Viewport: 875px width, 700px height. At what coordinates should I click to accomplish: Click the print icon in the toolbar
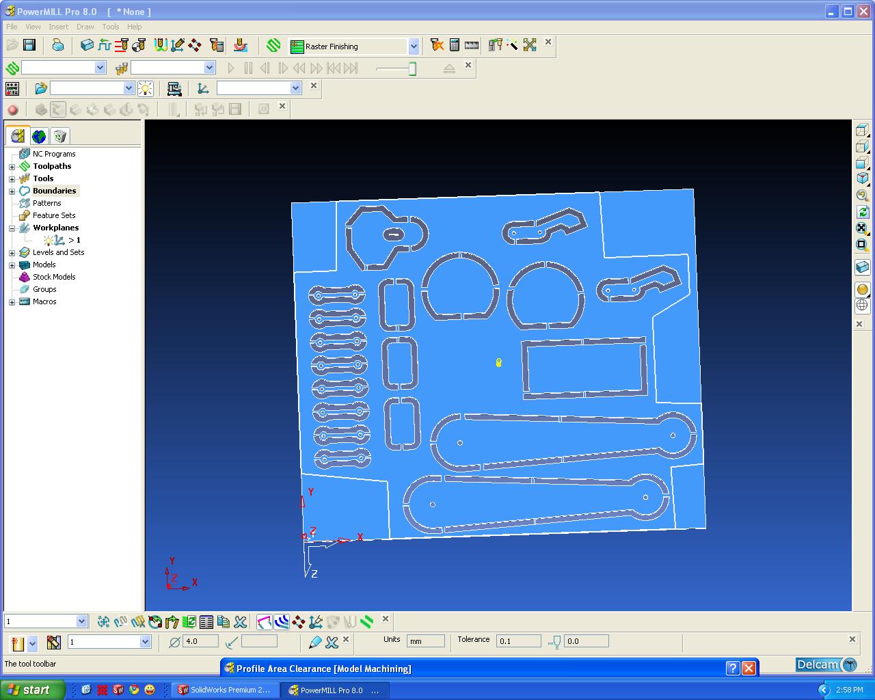pos(58,45)
